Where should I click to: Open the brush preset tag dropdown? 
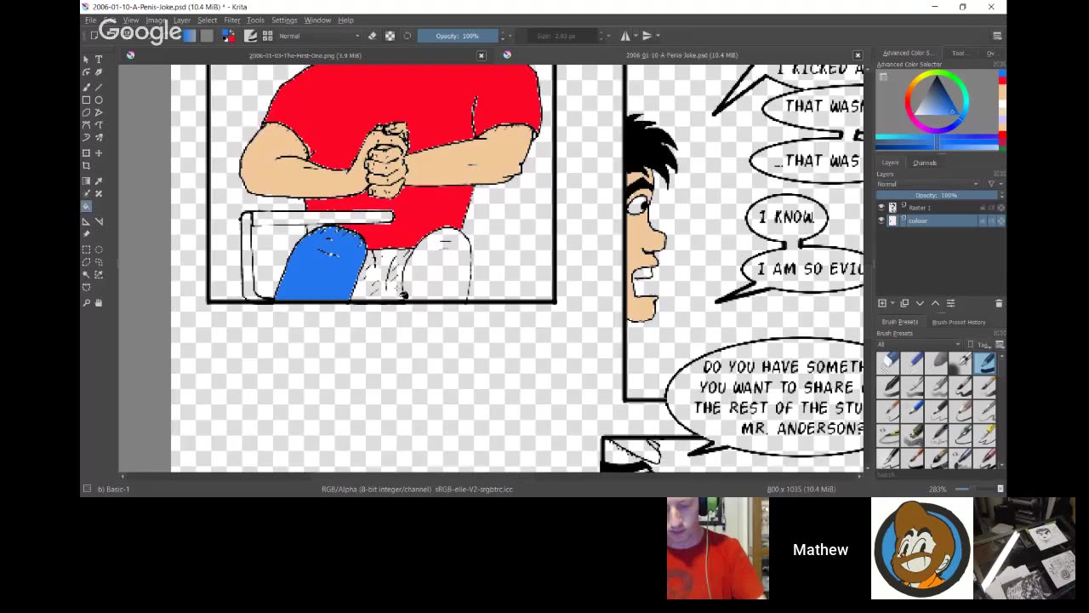(x=919, y=344)
